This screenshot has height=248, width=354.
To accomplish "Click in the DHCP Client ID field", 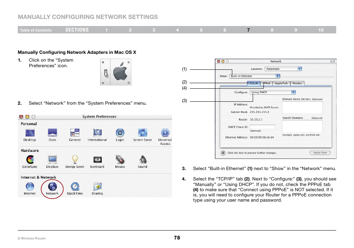I will coord(263,127).
